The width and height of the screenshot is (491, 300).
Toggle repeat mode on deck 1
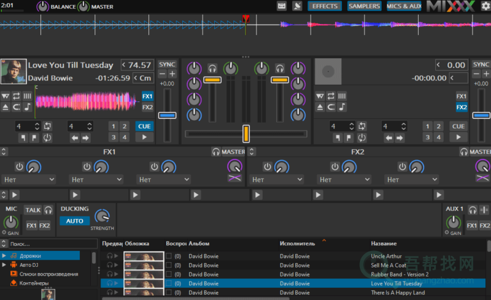click(x=17, y=96)
